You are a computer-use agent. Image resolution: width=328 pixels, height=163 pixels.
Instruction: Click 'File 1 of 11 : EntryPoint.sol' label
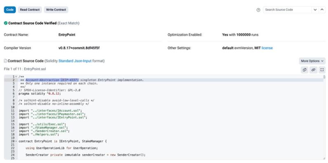pos(25,69)
